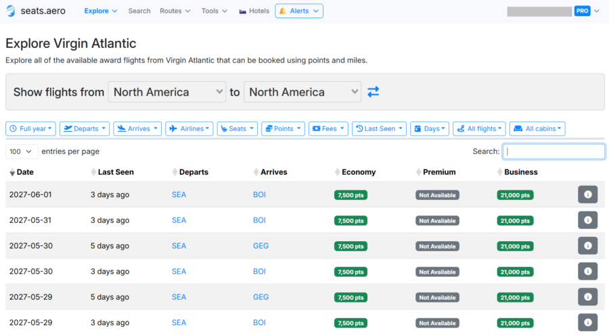Open the All flights filter dropdown
609x335 pixels.
pyautogui.click(x=479, y=129)
